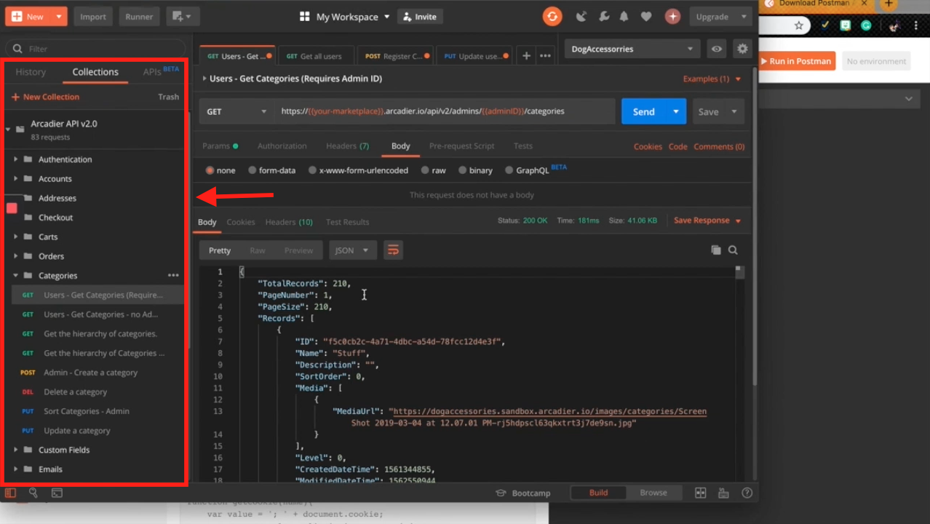Viewport: 930px width, 524px height.
Task: Expand the Custom Fields folder
Action: pos(15,450)
